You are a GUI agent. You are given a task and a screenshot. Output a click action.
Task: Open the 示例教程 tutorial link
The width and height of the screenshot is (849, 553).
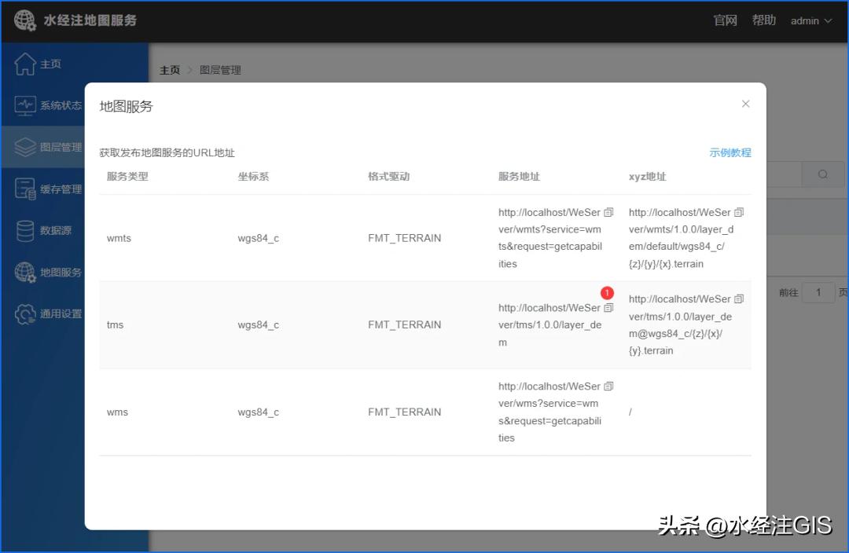pos(730,152)
